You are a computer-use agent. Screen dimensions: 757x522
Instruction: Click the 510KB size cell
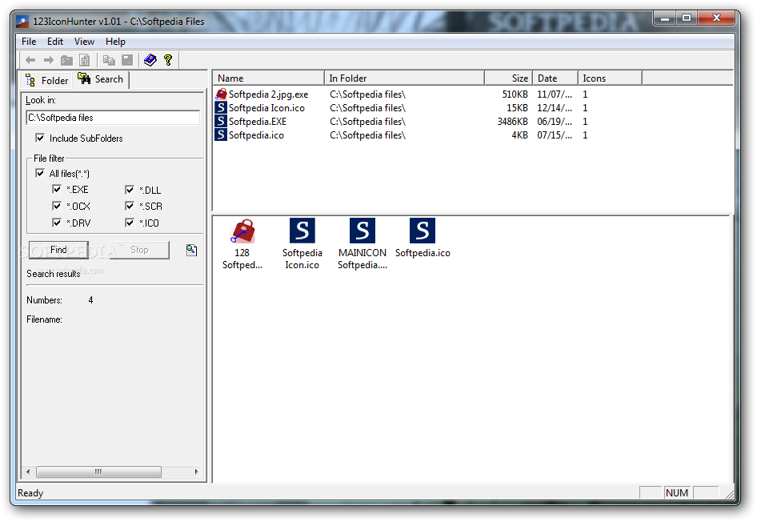(x=515, y=94)
